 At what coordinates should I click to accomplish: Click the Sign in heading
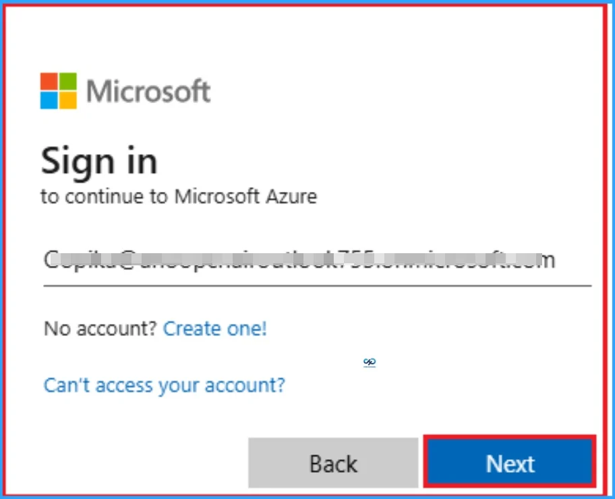click(x=100, y=161)
